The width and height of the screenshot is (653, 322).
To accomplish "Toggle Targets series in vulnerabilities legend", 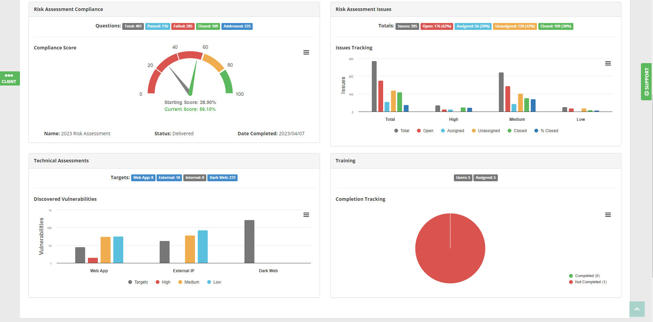I will 138,282.
